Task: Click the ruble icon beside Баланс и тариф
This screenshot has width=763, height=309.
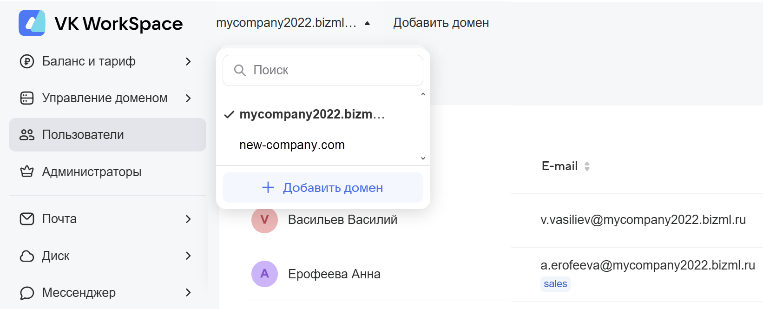Action: pos(27,61)
